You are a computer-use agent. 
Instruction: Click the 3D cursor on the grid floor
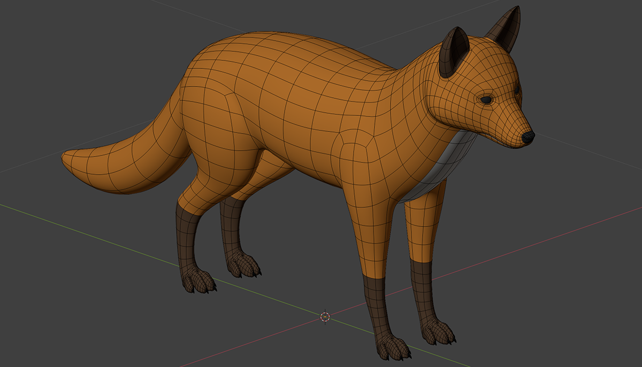coord(325,317)
